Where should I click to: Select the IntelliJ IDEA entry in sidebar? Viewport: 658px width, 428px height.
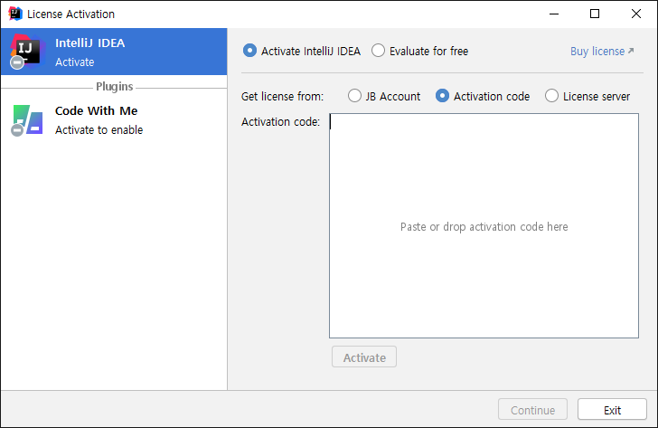(114, 52)
